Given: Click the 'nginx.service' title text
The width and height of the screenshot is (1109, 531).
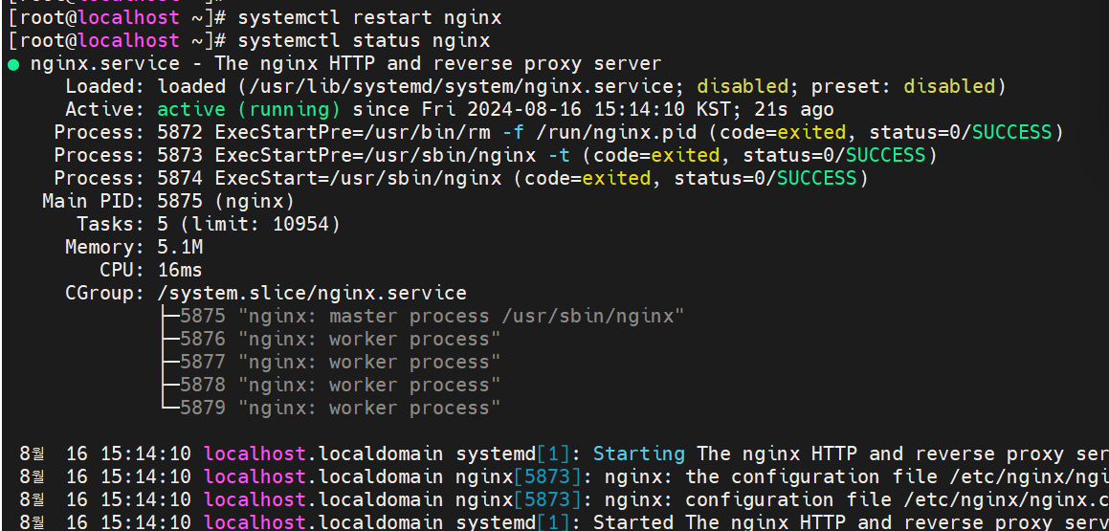Looking at the screenshot, I should pos(105,64).
